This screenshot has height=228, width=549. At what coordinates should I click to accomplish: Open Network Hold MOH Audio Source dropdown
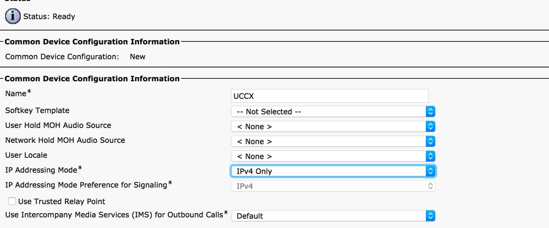pyautogui.click(x=333, y=142)
